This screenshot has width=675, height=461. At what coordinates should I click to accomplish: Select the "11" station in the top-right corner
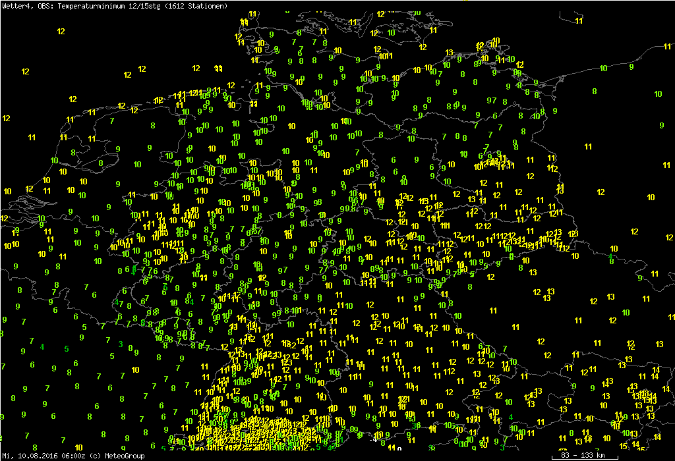click(x=579, y=21)
